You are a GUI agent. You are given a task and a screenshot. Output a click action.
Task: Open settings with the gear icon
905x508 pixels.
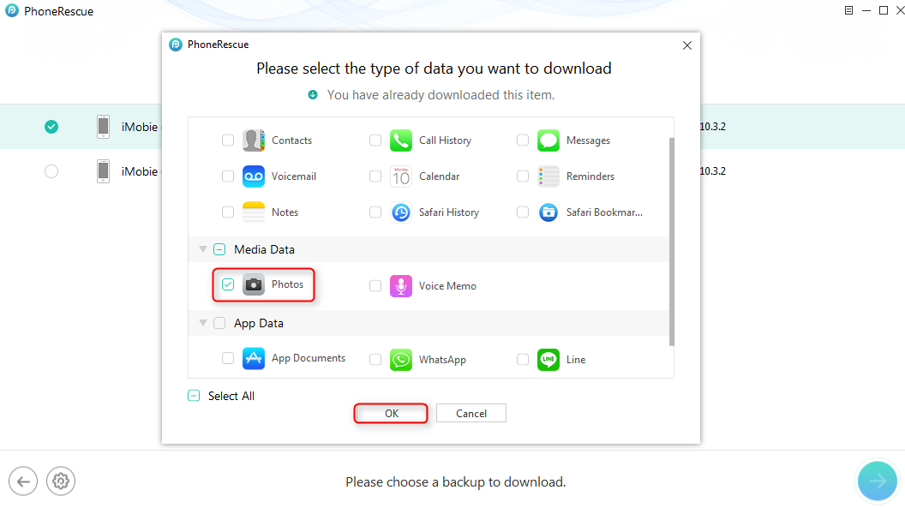[61, 481]
